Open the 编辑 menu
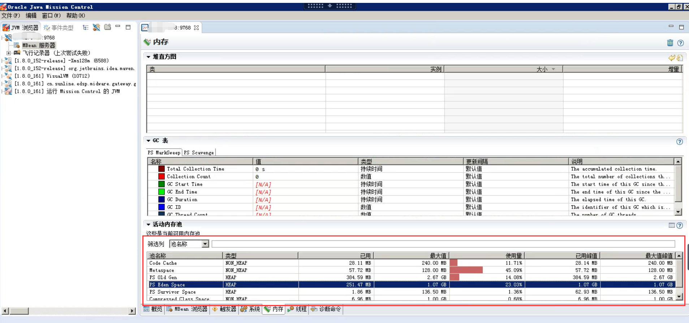The height and width of the screenshot is (323, 689). (31, 16)
